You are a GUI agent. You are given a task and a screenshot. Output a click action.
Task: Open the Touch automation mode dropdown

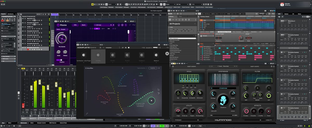[111, 4]
